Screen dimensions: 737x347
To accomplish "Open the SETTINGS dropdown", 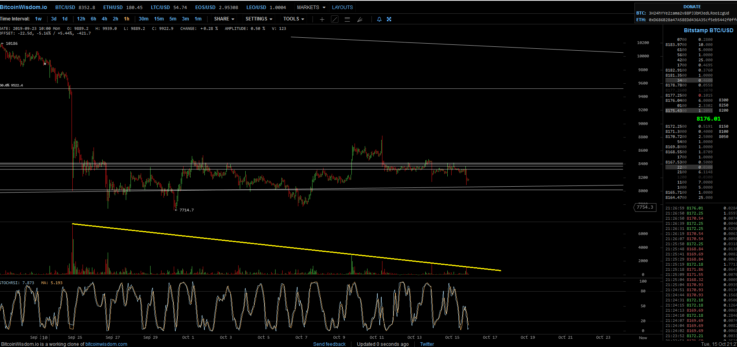I will point(259,19).
